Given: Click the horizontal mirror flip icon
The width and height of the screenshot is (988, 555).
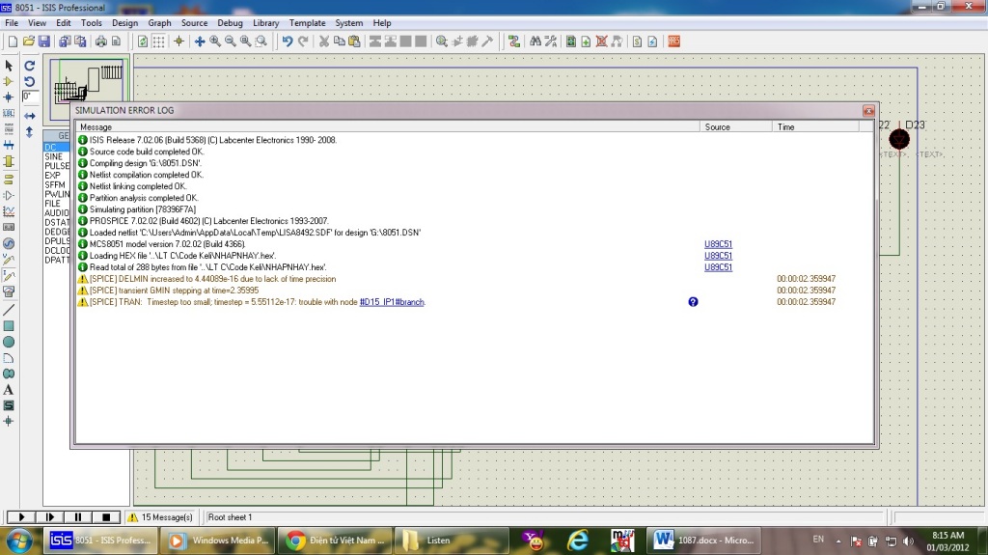Looking at the screenshot, I should point(30,116).
